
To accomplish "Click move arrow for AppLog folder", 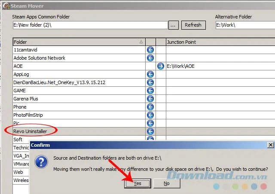I will pyautogui.click(x=150, y=74).
